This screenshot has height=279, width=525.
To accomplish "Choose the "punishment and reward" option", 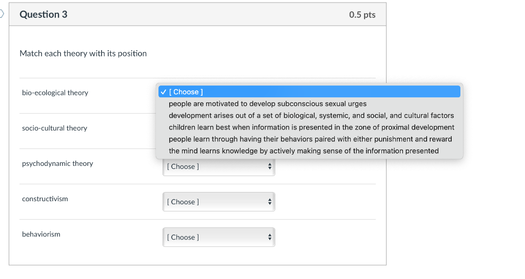I will 310,139.
